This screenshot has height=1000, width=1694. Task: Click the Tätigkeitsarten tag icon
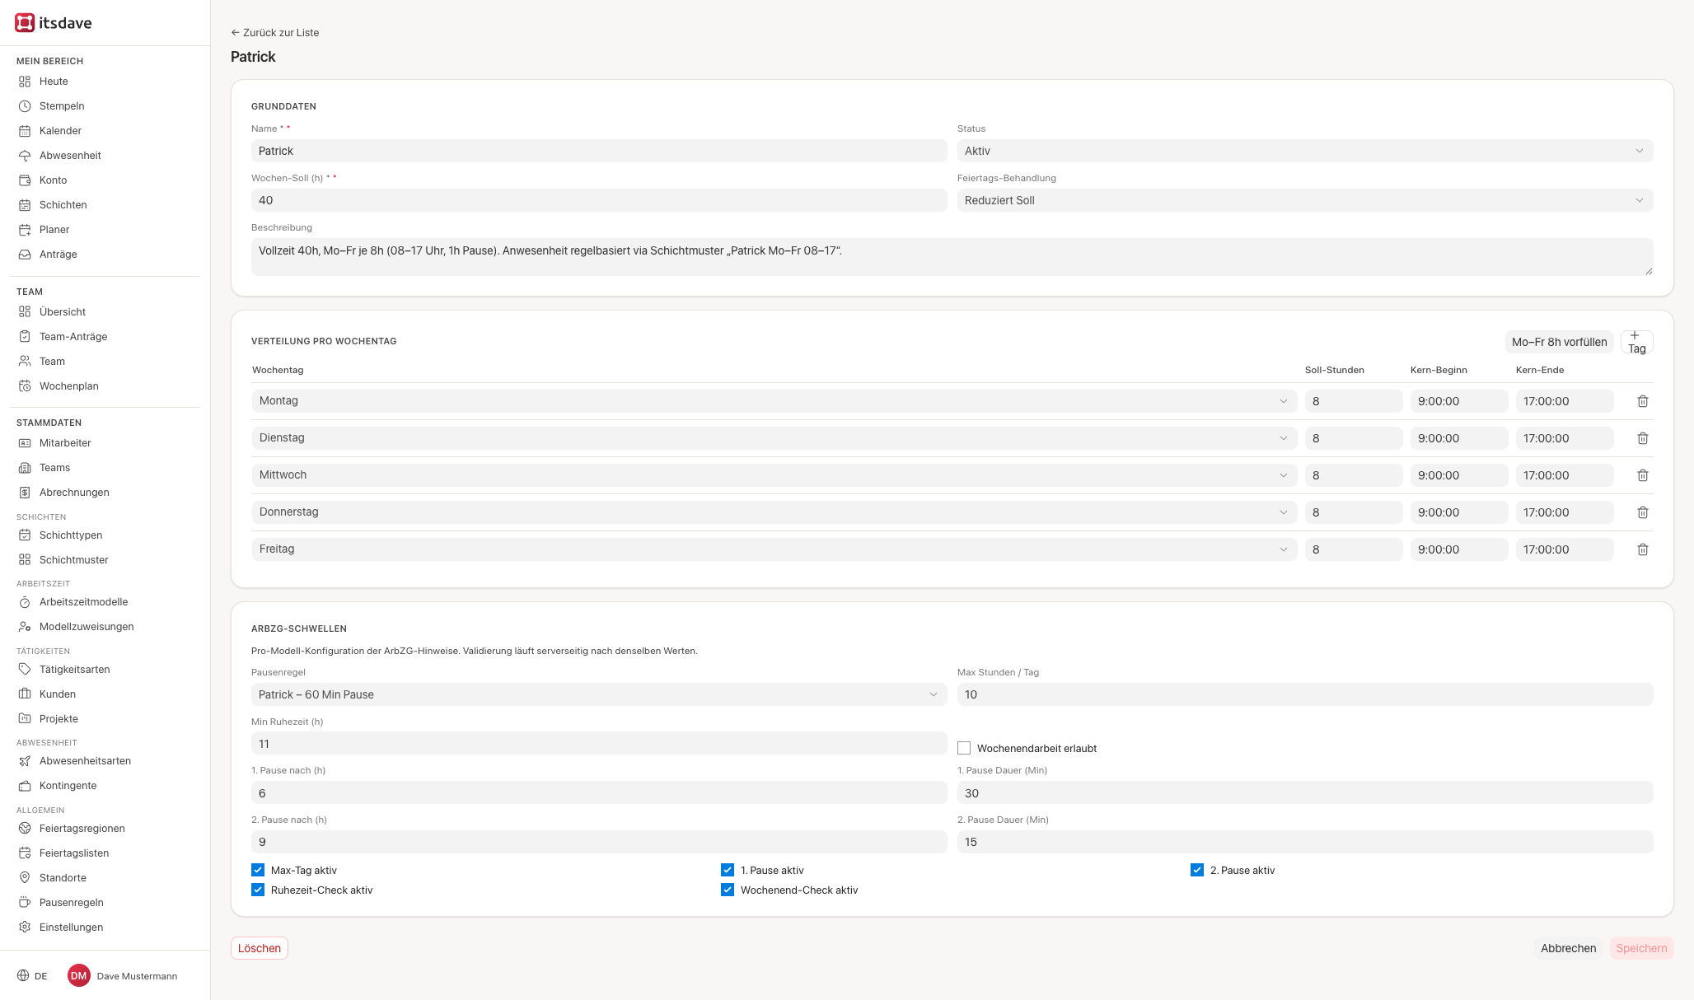pos(25,670)
